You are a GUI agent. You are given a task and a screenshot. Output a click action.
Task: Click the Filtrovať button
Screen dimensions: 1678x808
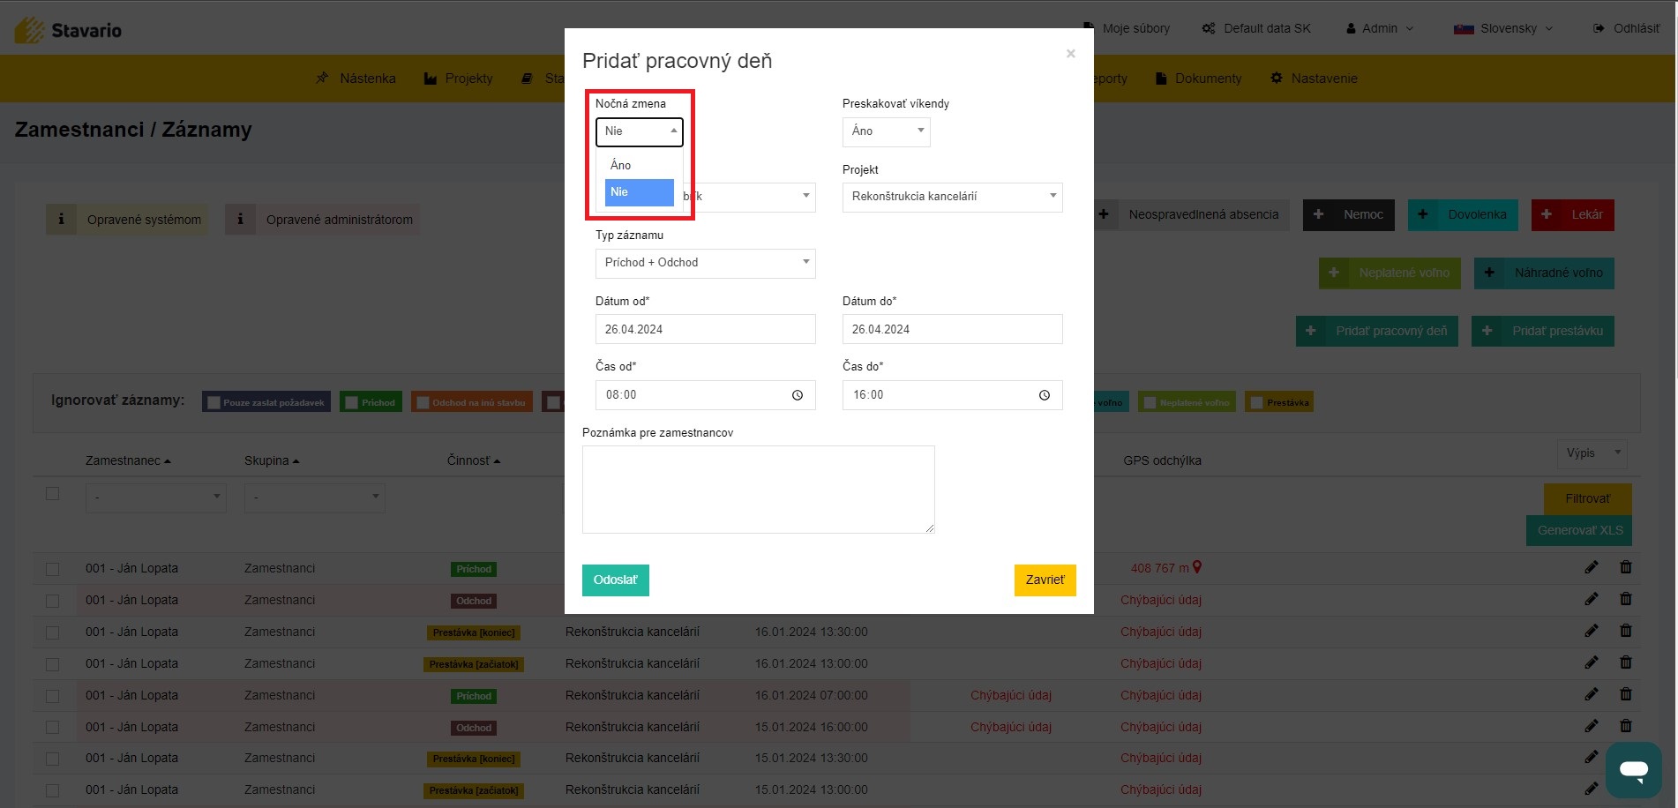(x=1587, y=499)
